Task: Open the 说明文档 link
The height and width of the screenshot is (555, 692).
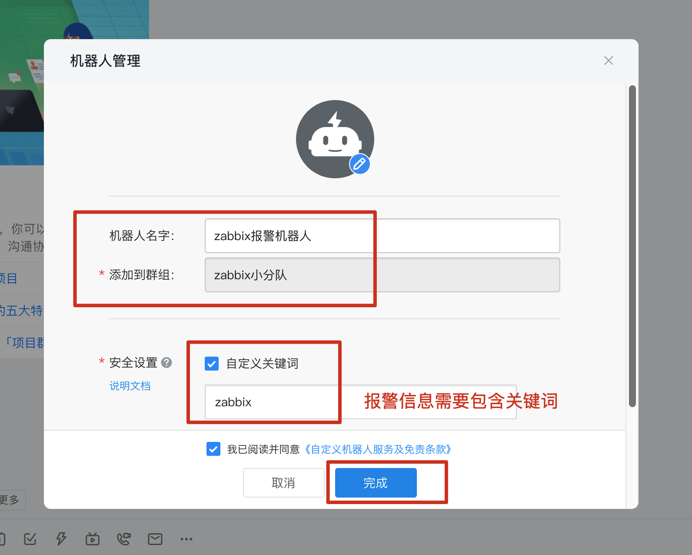Action: tap(130, 386)
